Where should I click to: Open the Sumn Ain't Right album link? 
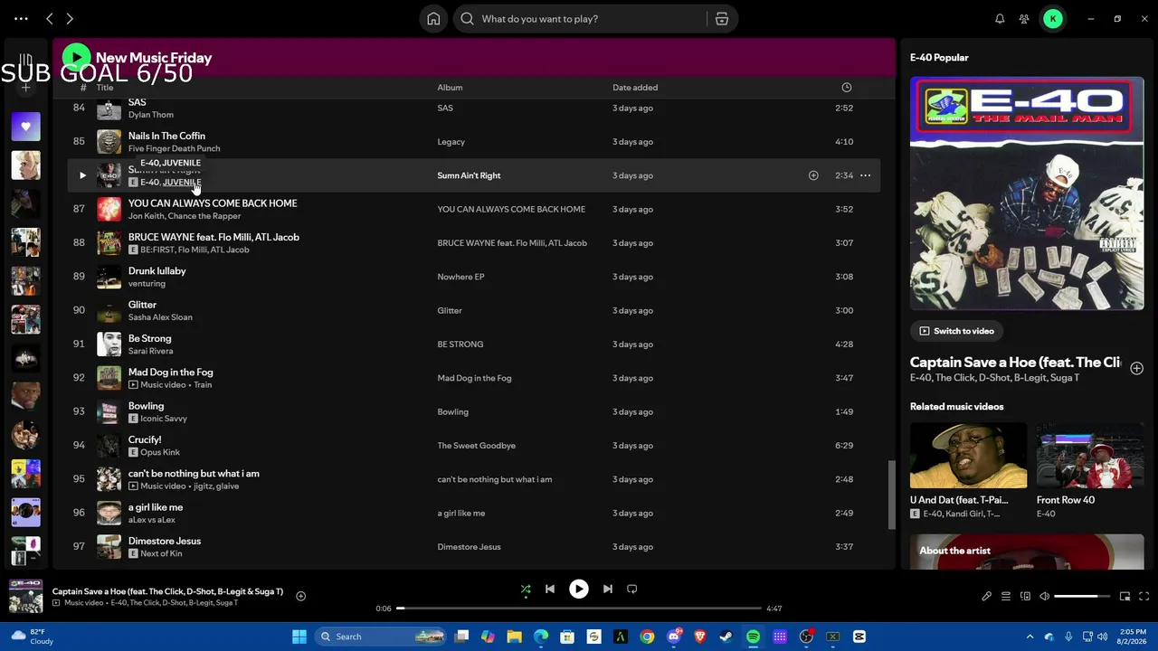(x=469, y=175)
